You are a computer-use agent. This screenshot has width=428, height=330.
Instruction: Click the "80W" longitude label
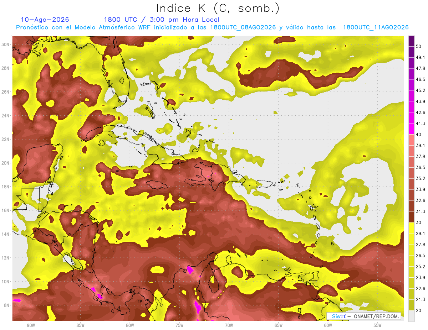point(130,325)
